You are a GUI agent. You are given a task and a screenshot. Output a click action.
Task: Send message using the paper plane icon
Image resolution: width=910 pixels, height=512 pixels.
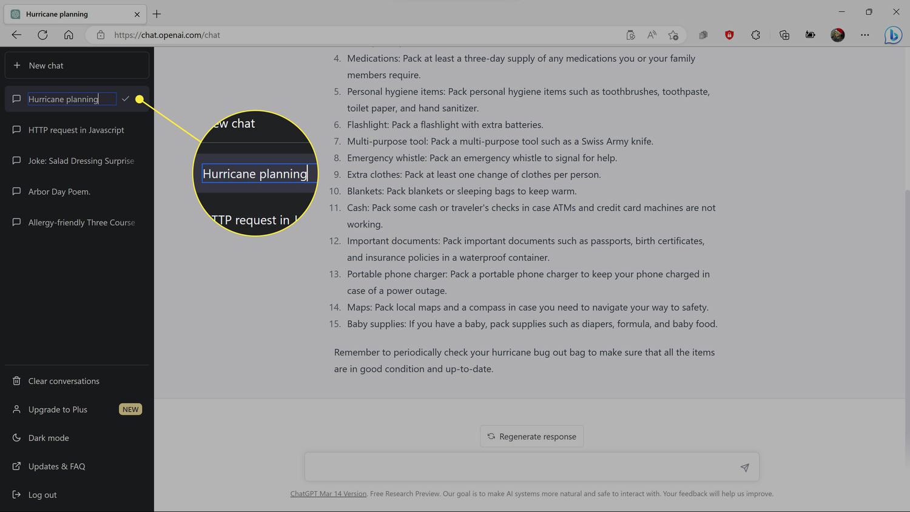click(x=744, y=467)
